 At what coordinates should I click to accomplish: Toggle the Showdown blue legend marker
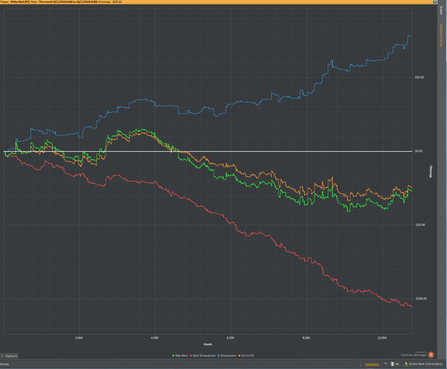218,356
